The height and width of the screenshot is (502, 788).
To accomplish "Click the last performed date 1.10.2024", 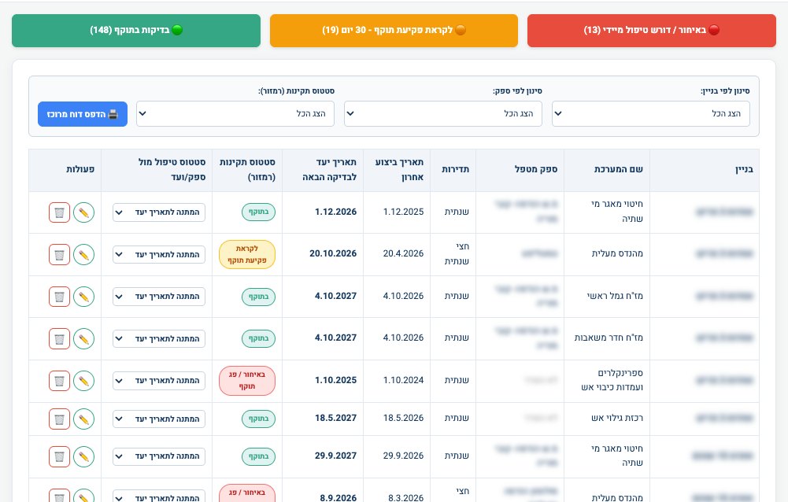I will pos(404,380).
